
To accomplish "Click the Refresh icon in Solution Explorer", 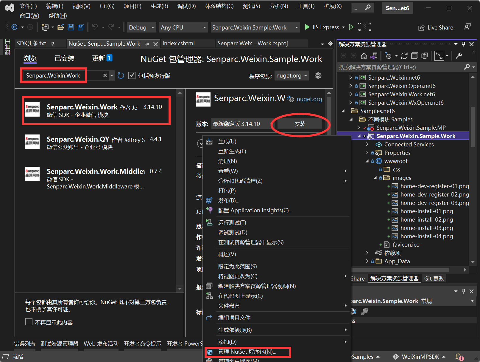I will tap(404, 56).
